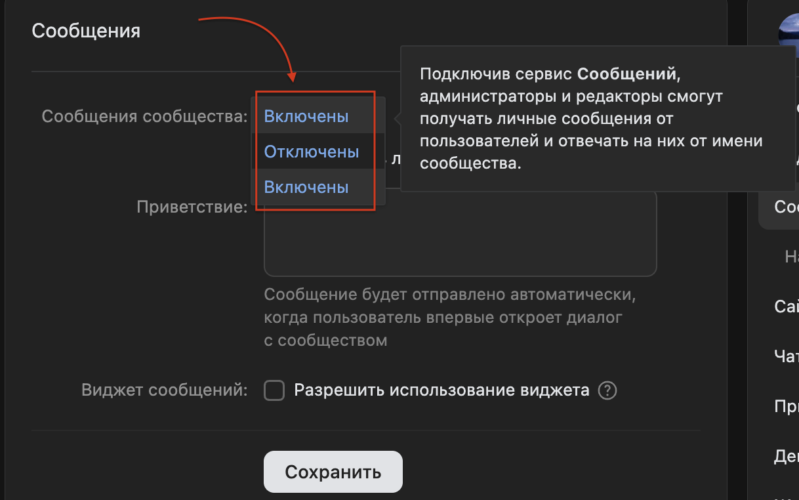This screenshot has width=799, height=500.
Task: Click the Приветствие field label
Action: (192, 207)
